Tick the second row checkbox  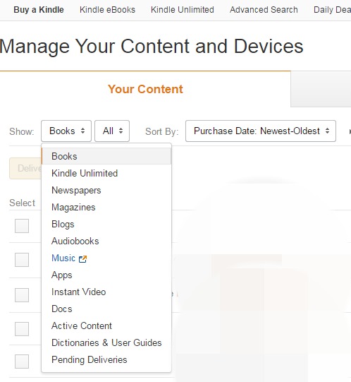[22, 260]
